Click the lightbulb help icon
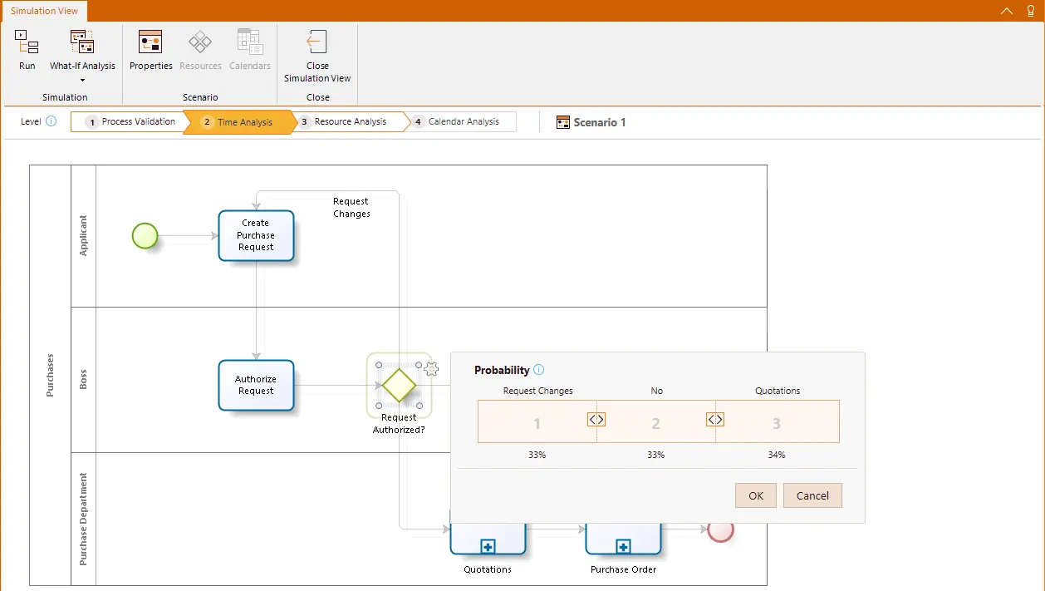 coord(1031,11)
